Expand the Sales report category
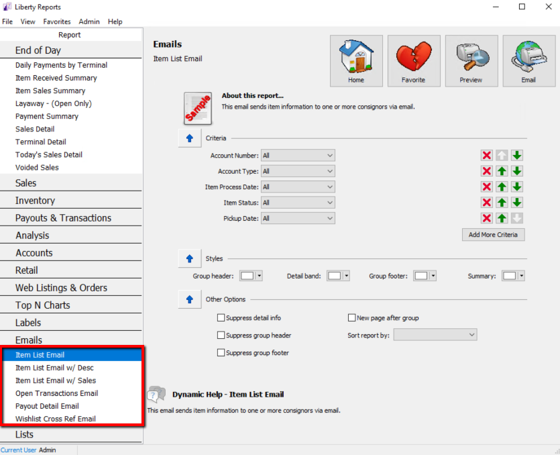The height and width of the screenshot is (455, 560). click(x=71, y=183)
